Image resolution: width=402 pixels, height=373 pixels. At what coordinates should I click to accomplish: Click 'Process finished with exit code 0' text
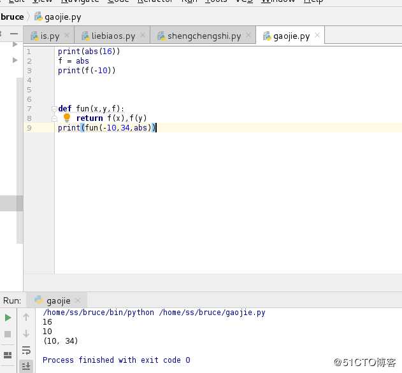point(117,360)
